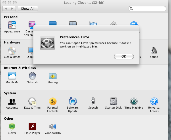Dismiss the Preferences Error with OK
171x140 pixels.
coord(124,56)
